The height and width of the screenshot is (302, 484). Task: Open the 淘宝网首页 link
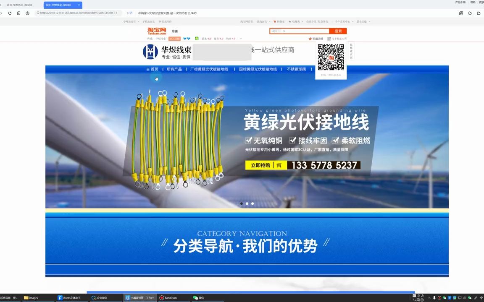pos(246,21)
